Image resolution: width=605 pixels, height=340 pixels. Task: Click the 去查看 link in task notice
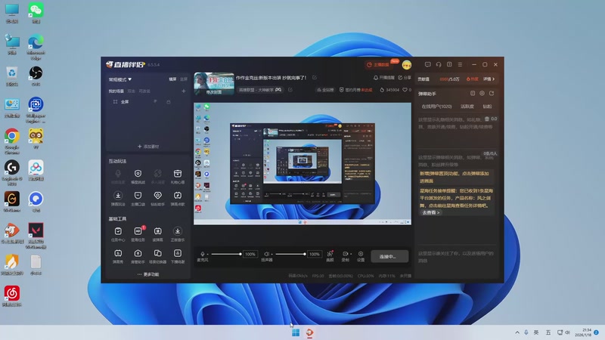(430, 212)
